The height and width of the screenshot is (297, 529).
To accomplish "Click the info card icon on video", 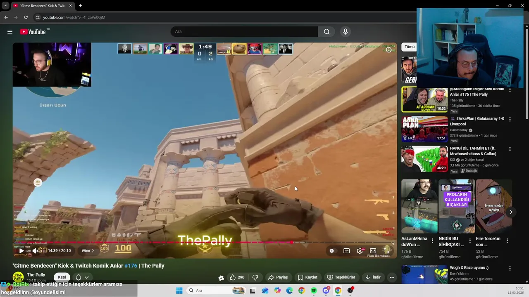I will 388,50.
